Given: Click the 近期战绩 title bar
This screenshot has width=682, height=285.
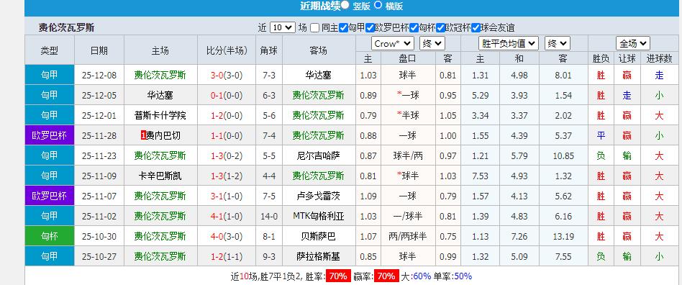Looking at the screenshot, I should click(x=319, y=6).
